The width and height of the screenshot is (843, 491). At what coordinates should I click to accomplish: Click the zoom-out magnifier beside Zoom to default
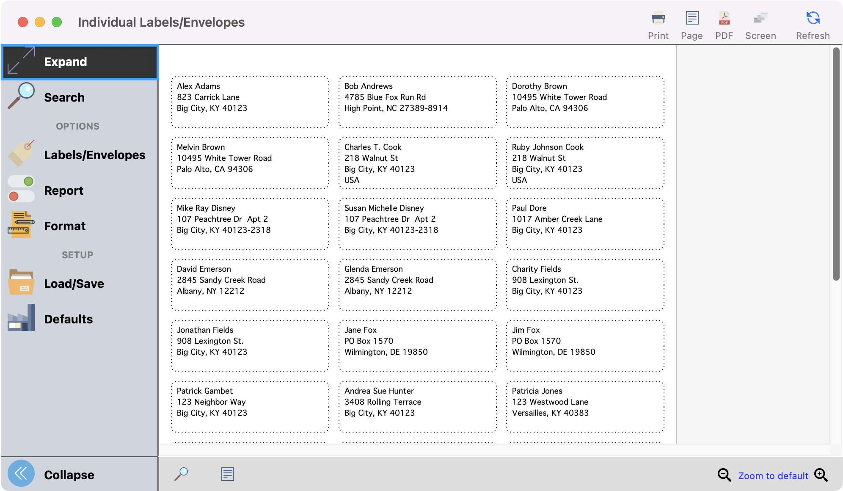724,475
